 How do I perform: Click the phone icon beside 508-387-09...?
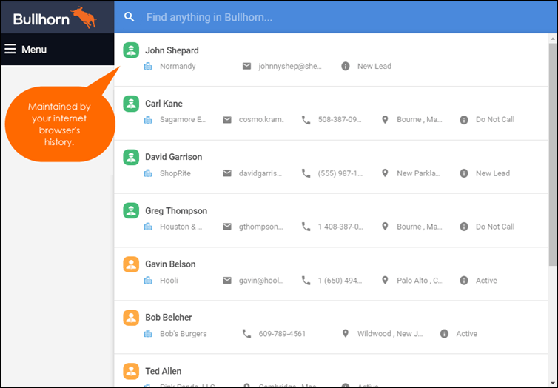[x=306, y=120]
